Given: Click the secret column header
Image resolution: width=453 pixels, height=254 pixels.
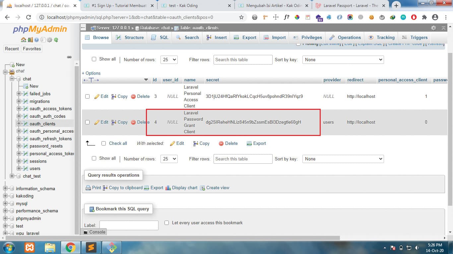Looking at the screenshot, I should 213,80.
